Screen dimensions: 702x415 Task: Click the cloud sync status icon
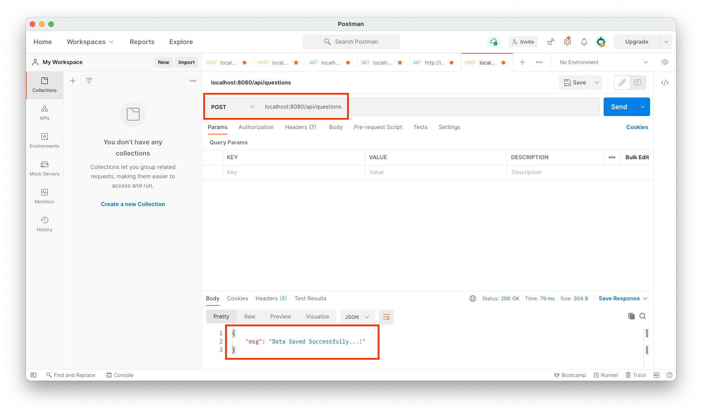(x=494, y=42)
